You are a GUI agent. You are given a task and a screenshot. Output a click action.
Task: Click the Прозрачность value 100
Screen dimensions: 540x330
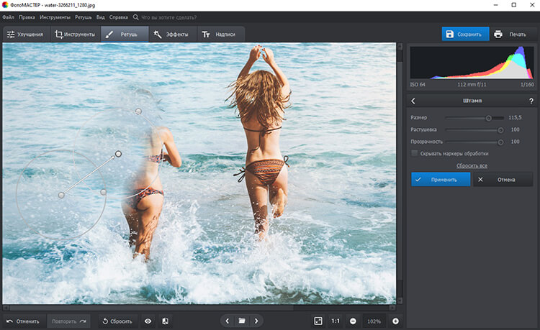[516, 142]
